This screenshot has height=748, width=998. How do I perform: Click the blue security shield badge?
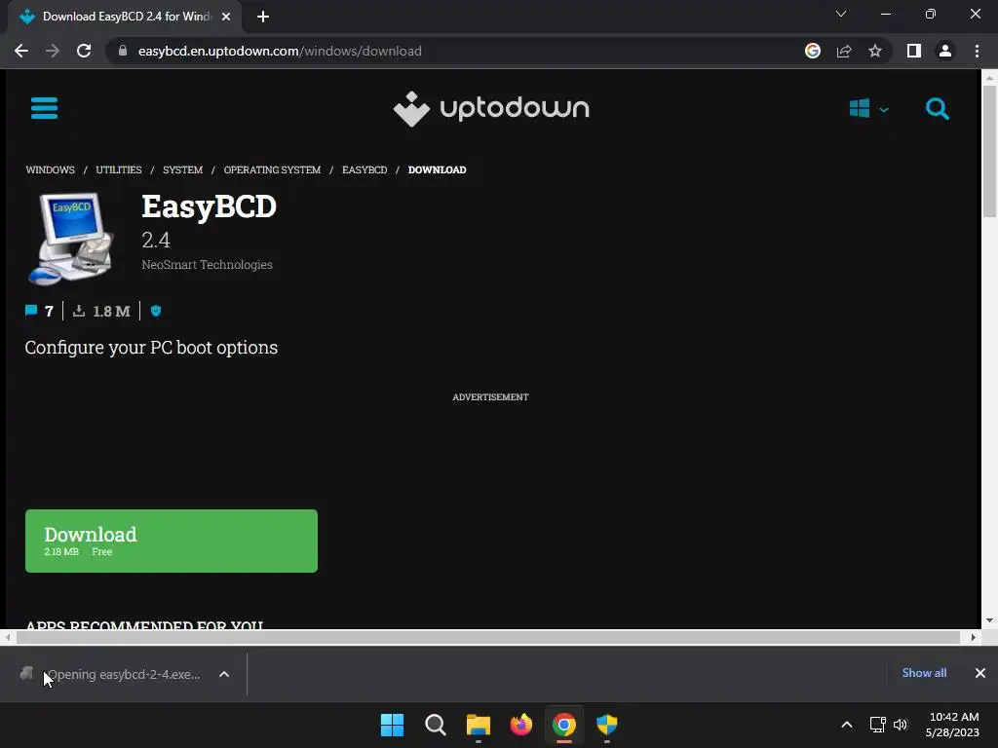tap(155, 311)
